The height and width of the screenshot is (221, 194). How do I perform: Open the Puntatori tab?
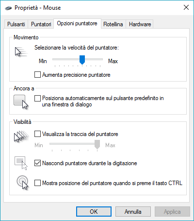click(x=41, y=24)
